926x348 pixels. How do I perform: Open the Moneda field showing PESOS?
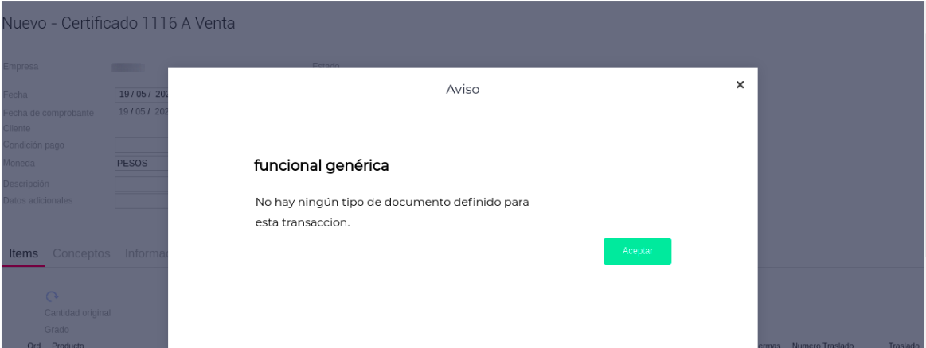[142, 164]
